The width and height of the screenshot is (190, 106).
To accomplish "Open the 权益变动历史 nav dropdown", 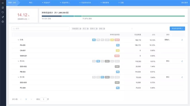I will (85, 3).
